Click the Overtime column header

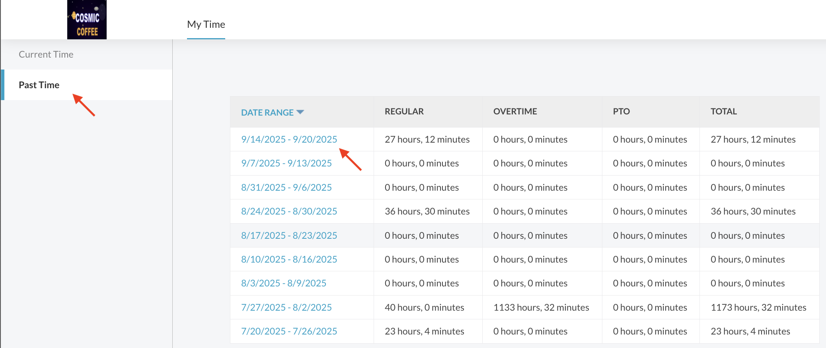pyautogui.click(x=515, y=112)
